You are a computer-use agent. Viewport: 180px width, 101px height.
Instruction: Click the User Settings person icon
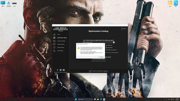pos(54,50)
